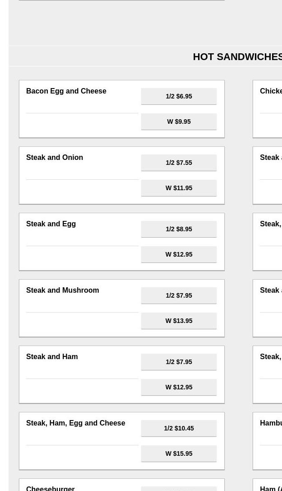
Task: Click the Steak and Onion item name
Action: tap(55, 158)
